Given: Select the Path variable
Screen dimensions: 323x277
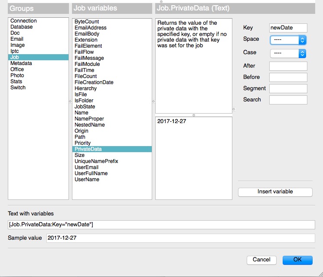Looking at the screenshot, I should [x=112, y=137].
